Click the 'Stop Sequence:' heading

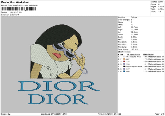tap(124, 52)
